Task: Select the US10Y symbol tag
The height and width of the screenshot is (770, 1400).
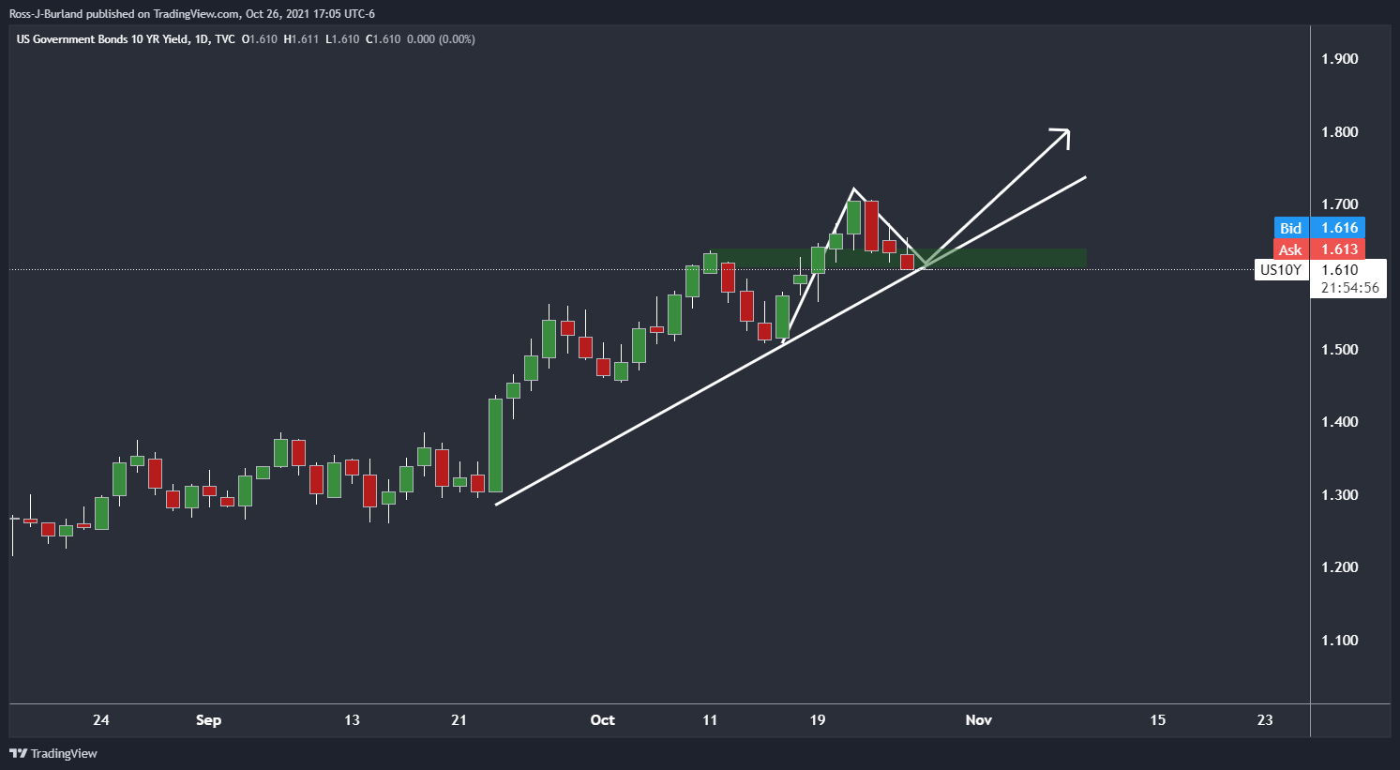Action: tap(1280, 270)
